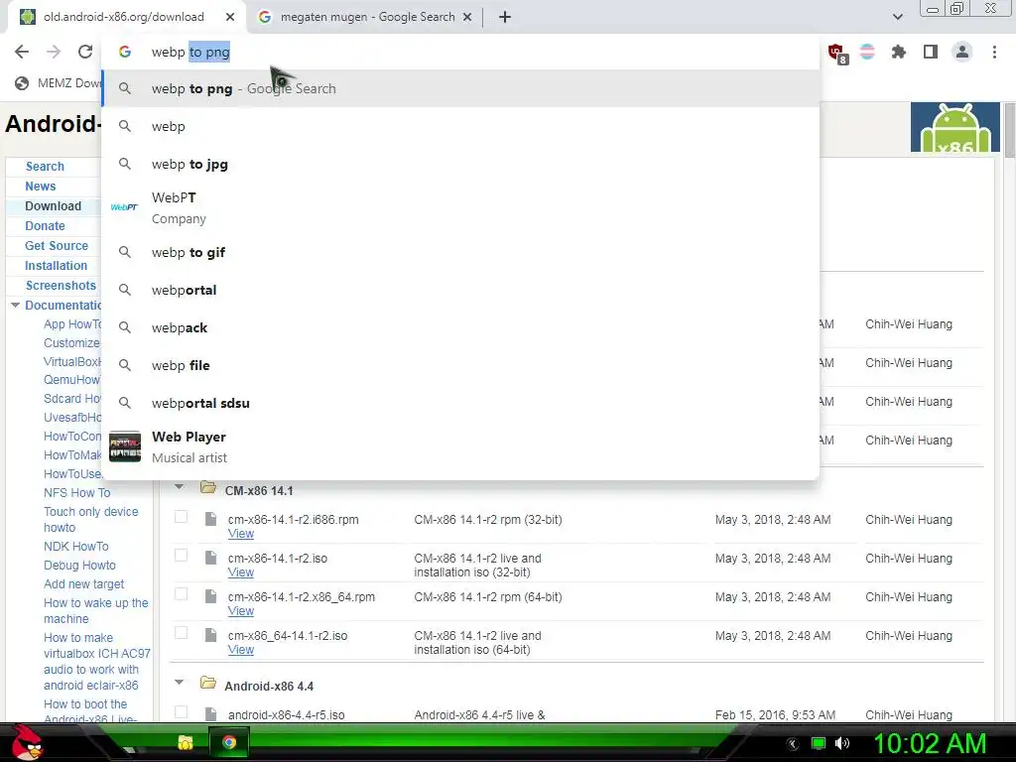Open the Search sidebar link
1016x762 pixels.
pos(45,167)
